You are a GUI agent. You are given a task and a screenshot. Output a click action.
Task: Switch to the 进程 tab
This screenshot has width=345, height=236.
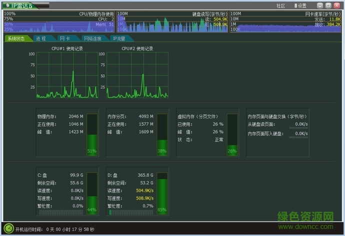(41, 38)
